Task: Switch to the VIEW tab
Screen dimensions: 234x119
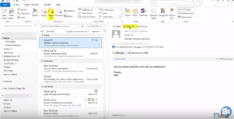Action: point(58,5)
